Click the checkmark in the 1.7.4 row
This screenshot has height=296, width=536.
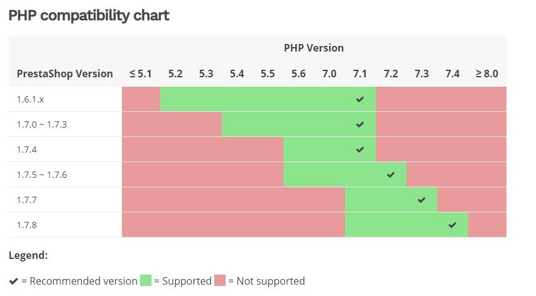[x=359, y=150]
